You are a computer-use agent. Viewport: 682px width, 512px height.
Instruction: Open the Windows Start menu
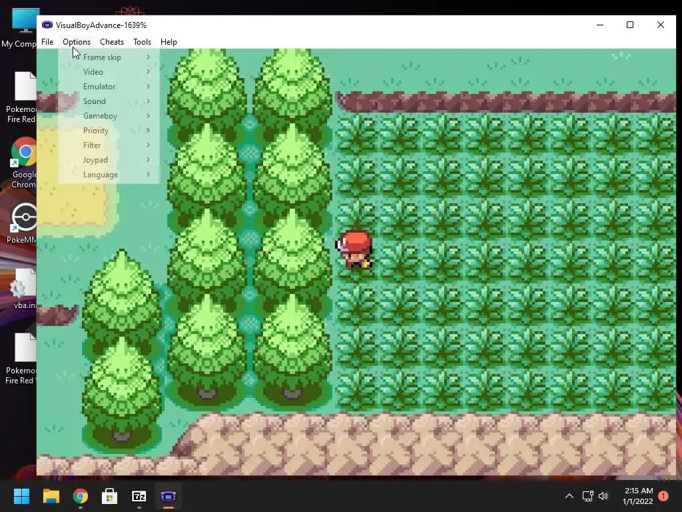click(x=21, y=496)
